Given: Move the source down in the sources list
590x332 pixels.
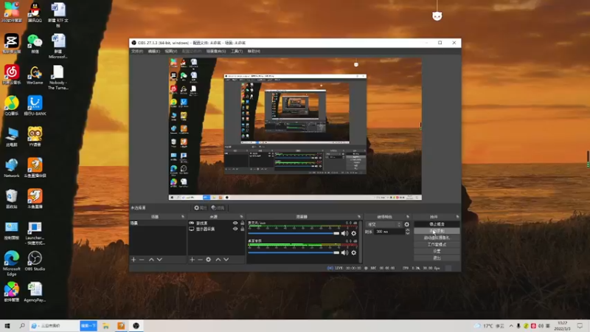Looking at the screenshot, I should pos(226,260).
